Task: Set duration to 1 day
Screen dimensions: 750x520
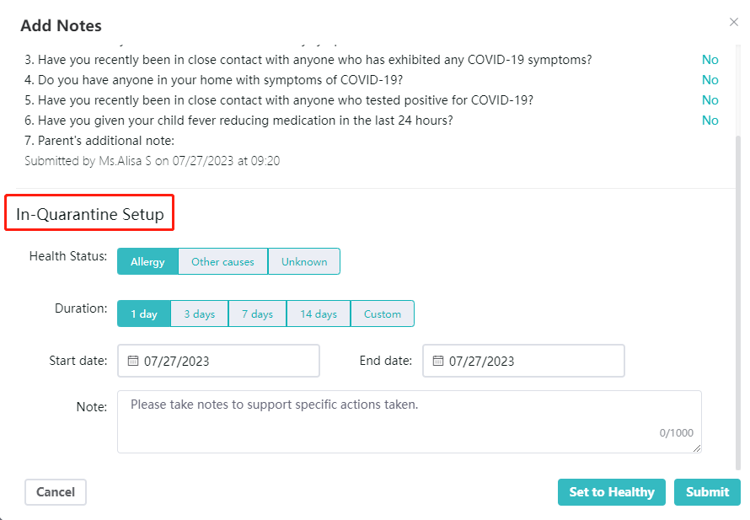Action: 144,314
